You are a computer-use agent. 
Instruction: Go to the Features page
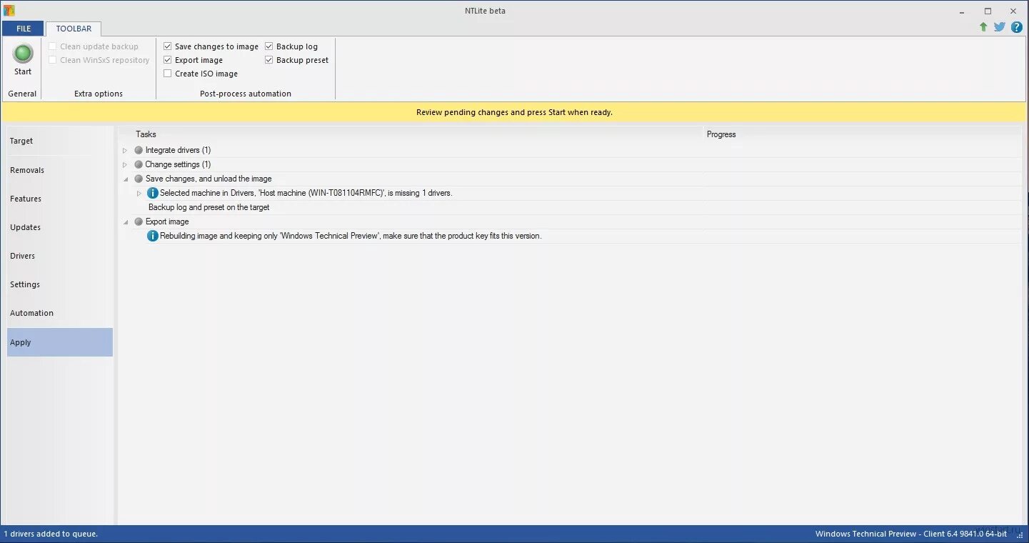pyautogui.click(x=60, y=199)
